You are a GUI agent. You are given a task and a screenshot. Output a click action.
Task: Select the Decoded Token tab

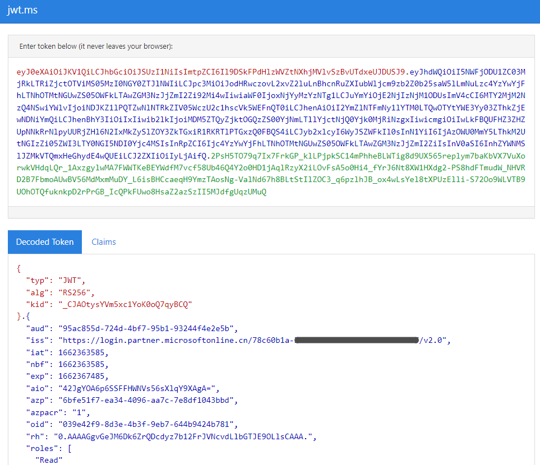[x=45, y=242]
